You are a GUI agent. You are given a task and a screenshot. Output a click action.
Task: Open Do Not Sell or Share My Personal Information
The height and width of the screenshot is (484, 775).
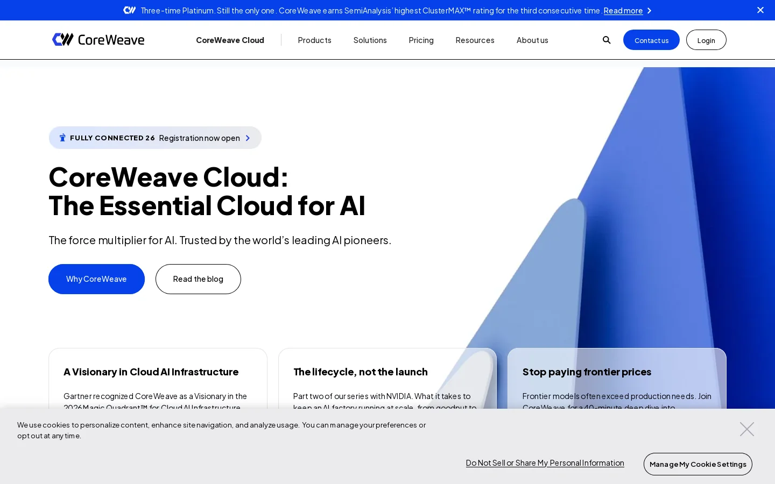point(545,463)
